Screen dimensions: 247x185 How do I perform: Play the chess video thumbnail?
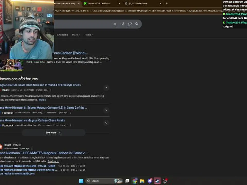click(x=10, y=63)
